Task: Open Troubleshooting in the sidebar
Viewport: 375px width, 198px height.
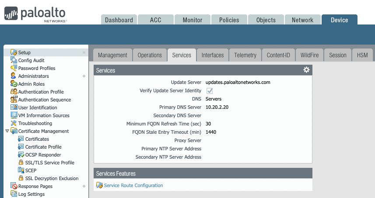Action: [35, 123]
